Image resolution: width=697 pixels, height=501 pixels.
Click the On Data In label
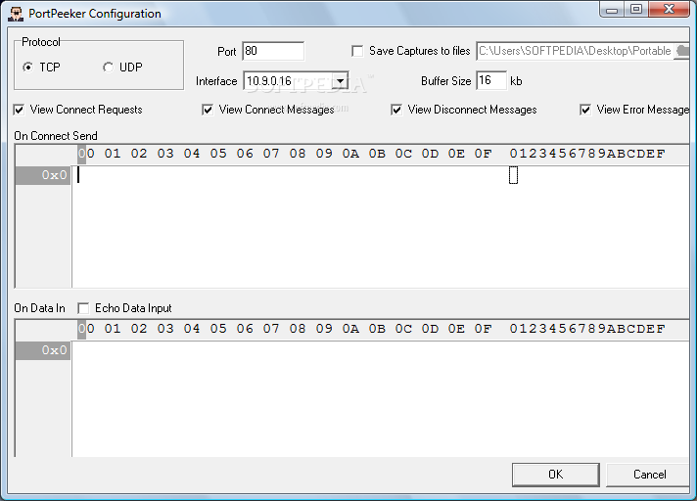pos(39,308)
